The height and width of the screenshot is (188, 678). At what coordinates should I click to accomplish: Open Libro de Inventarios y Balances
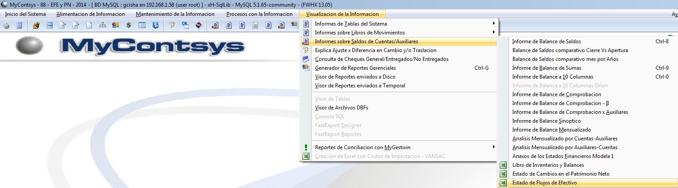click(588, 165)
